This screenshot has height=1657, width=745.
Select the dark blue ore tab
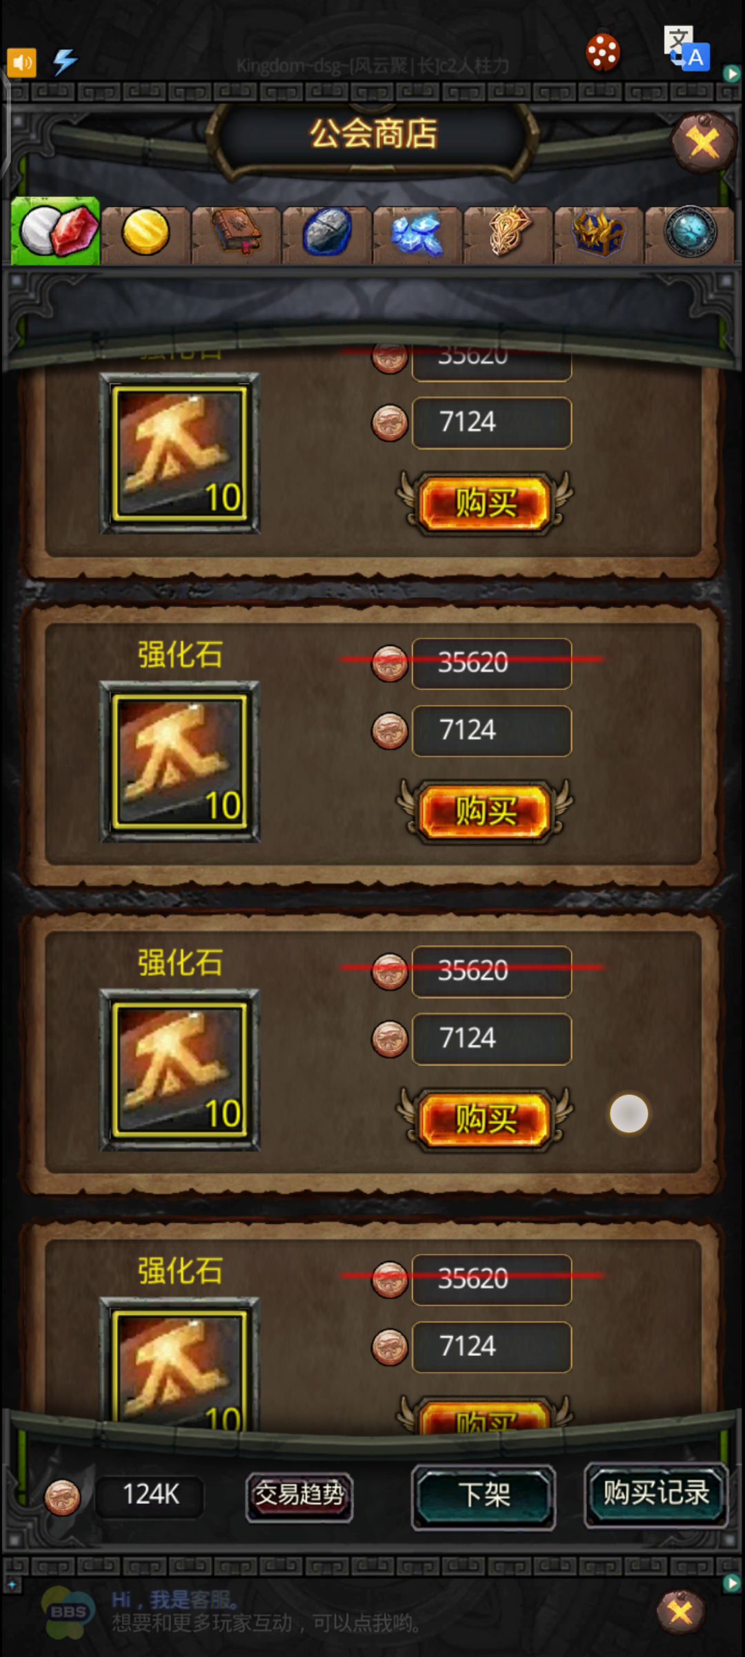[326, 233]
